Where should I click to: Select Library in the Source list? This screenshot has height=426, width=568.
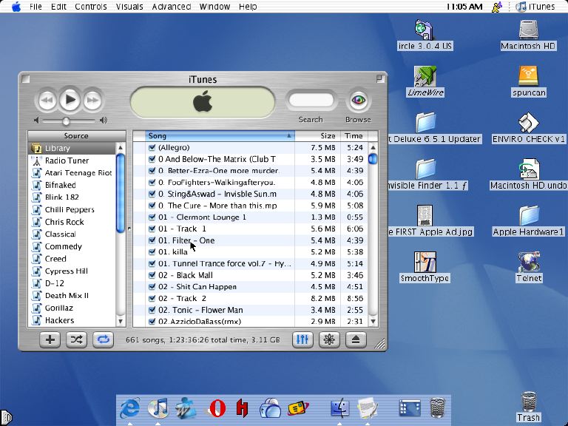pyautogui.click(x=72, y=148)
